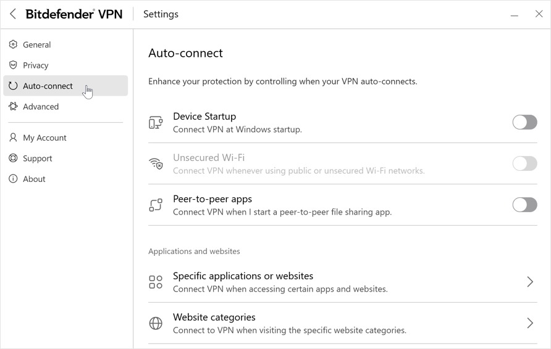The image size is (551, 349).
Task: Click the Auto-connect circular arrow icon
Action: 13,86
